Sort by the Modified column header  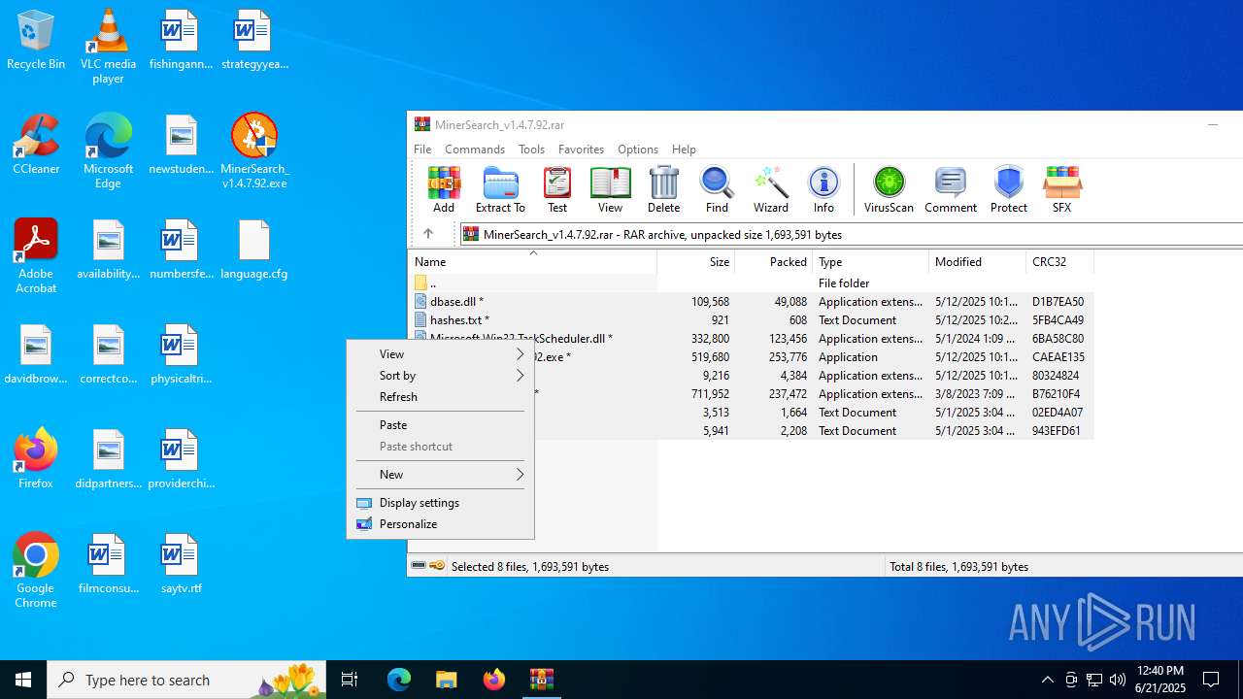click(x=978, y=262)
